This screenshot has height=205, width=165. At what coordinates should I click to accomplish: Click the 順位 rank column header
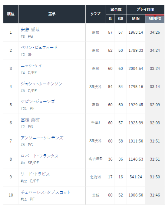point(11,14)
